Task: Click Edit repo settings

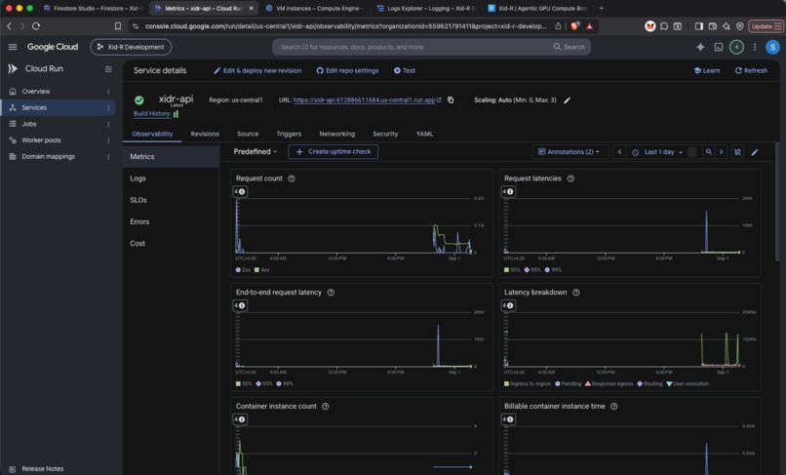Action: (347, 71)
